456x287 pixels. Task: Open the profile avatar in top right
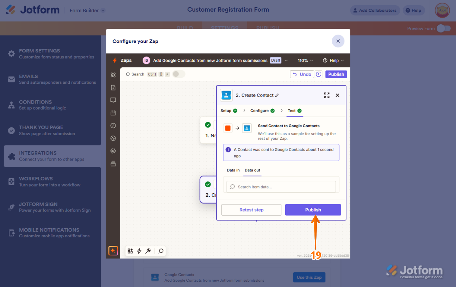pyautogui.click(x=442, y=10)
